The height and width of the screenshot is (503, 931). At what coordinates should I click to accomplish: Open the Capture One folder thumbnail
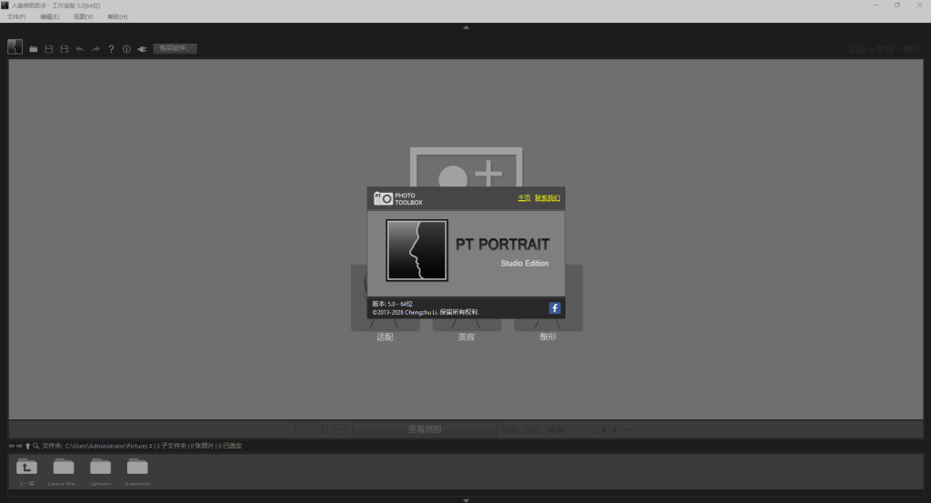pyautogui.click(x=64, y=472)
